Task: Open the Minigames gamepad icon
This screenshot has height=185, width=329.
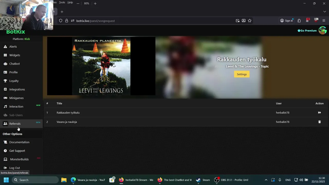Action: coord(5,98)
